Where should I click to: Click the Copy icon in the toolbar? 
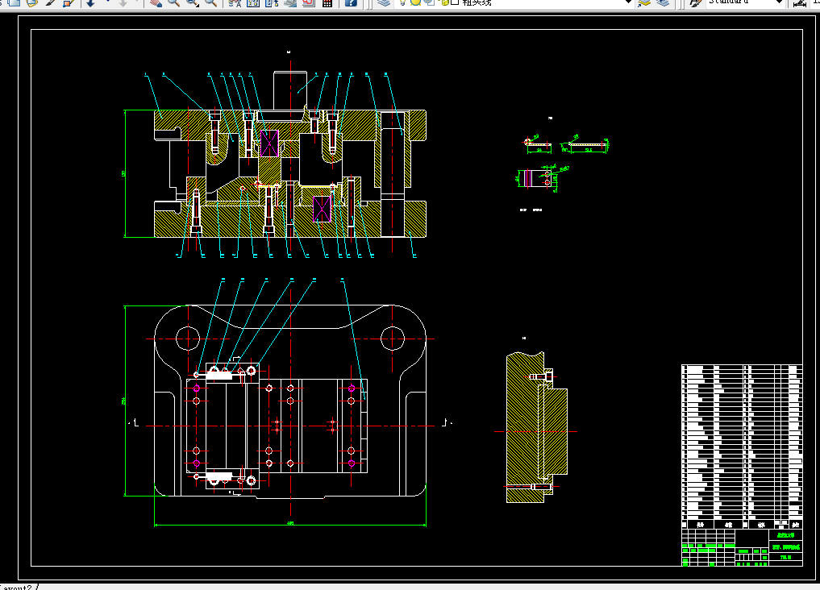15,2
